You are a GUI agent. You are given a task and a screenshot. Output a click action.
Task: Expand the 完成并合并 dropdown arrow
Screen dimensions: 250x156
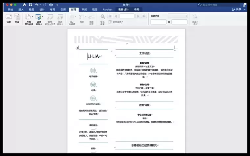tap(199, 16)
